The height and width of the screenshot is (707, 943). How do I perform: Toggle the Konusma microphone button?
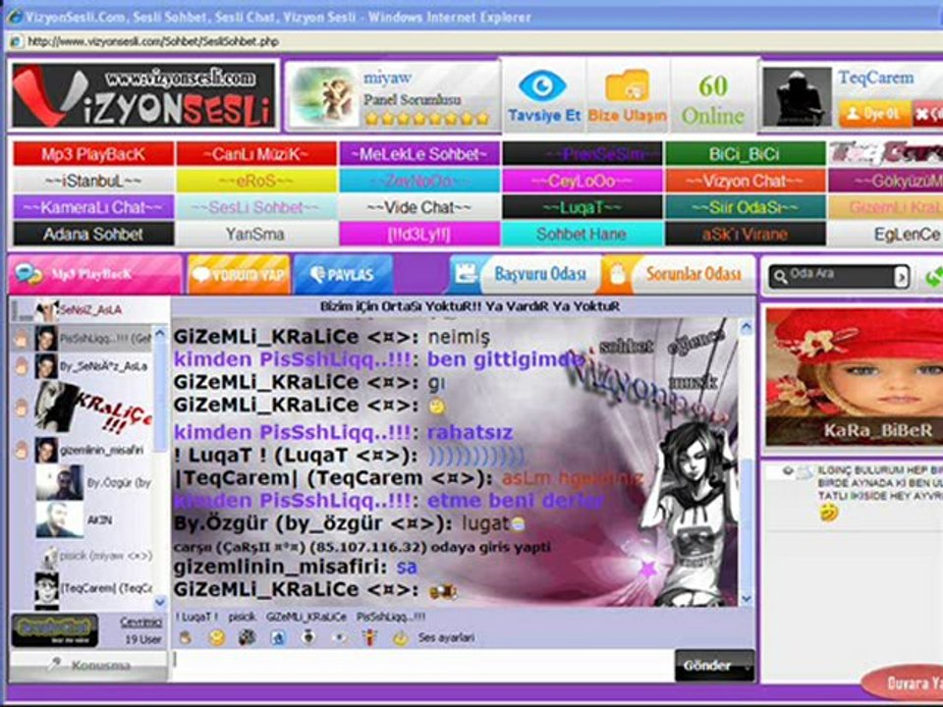[x=89, y=665]
